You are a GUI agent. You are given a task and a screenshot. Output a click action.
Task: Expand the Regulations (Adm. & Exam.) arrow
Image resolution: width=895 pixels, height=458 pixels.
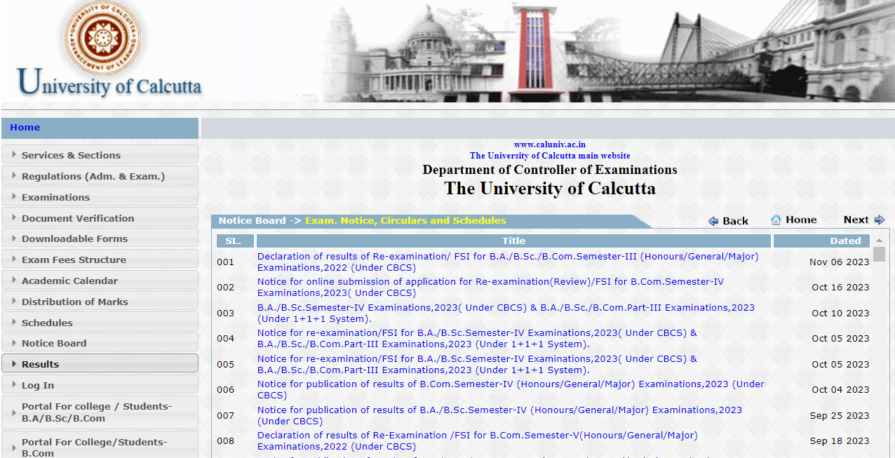coord(13,176)
